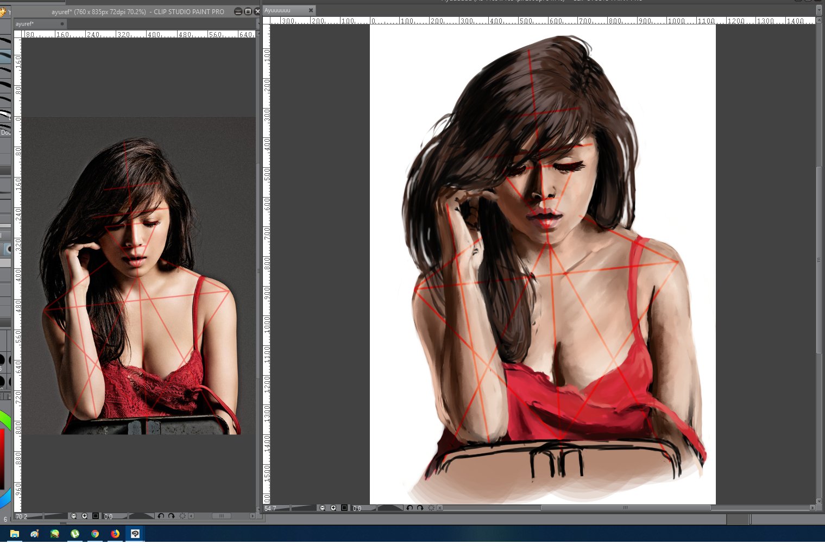Viewport: 825px width, 550px height.
Task: Rotate Ayuuuuuu canvas left
Action: coord(410,508)
